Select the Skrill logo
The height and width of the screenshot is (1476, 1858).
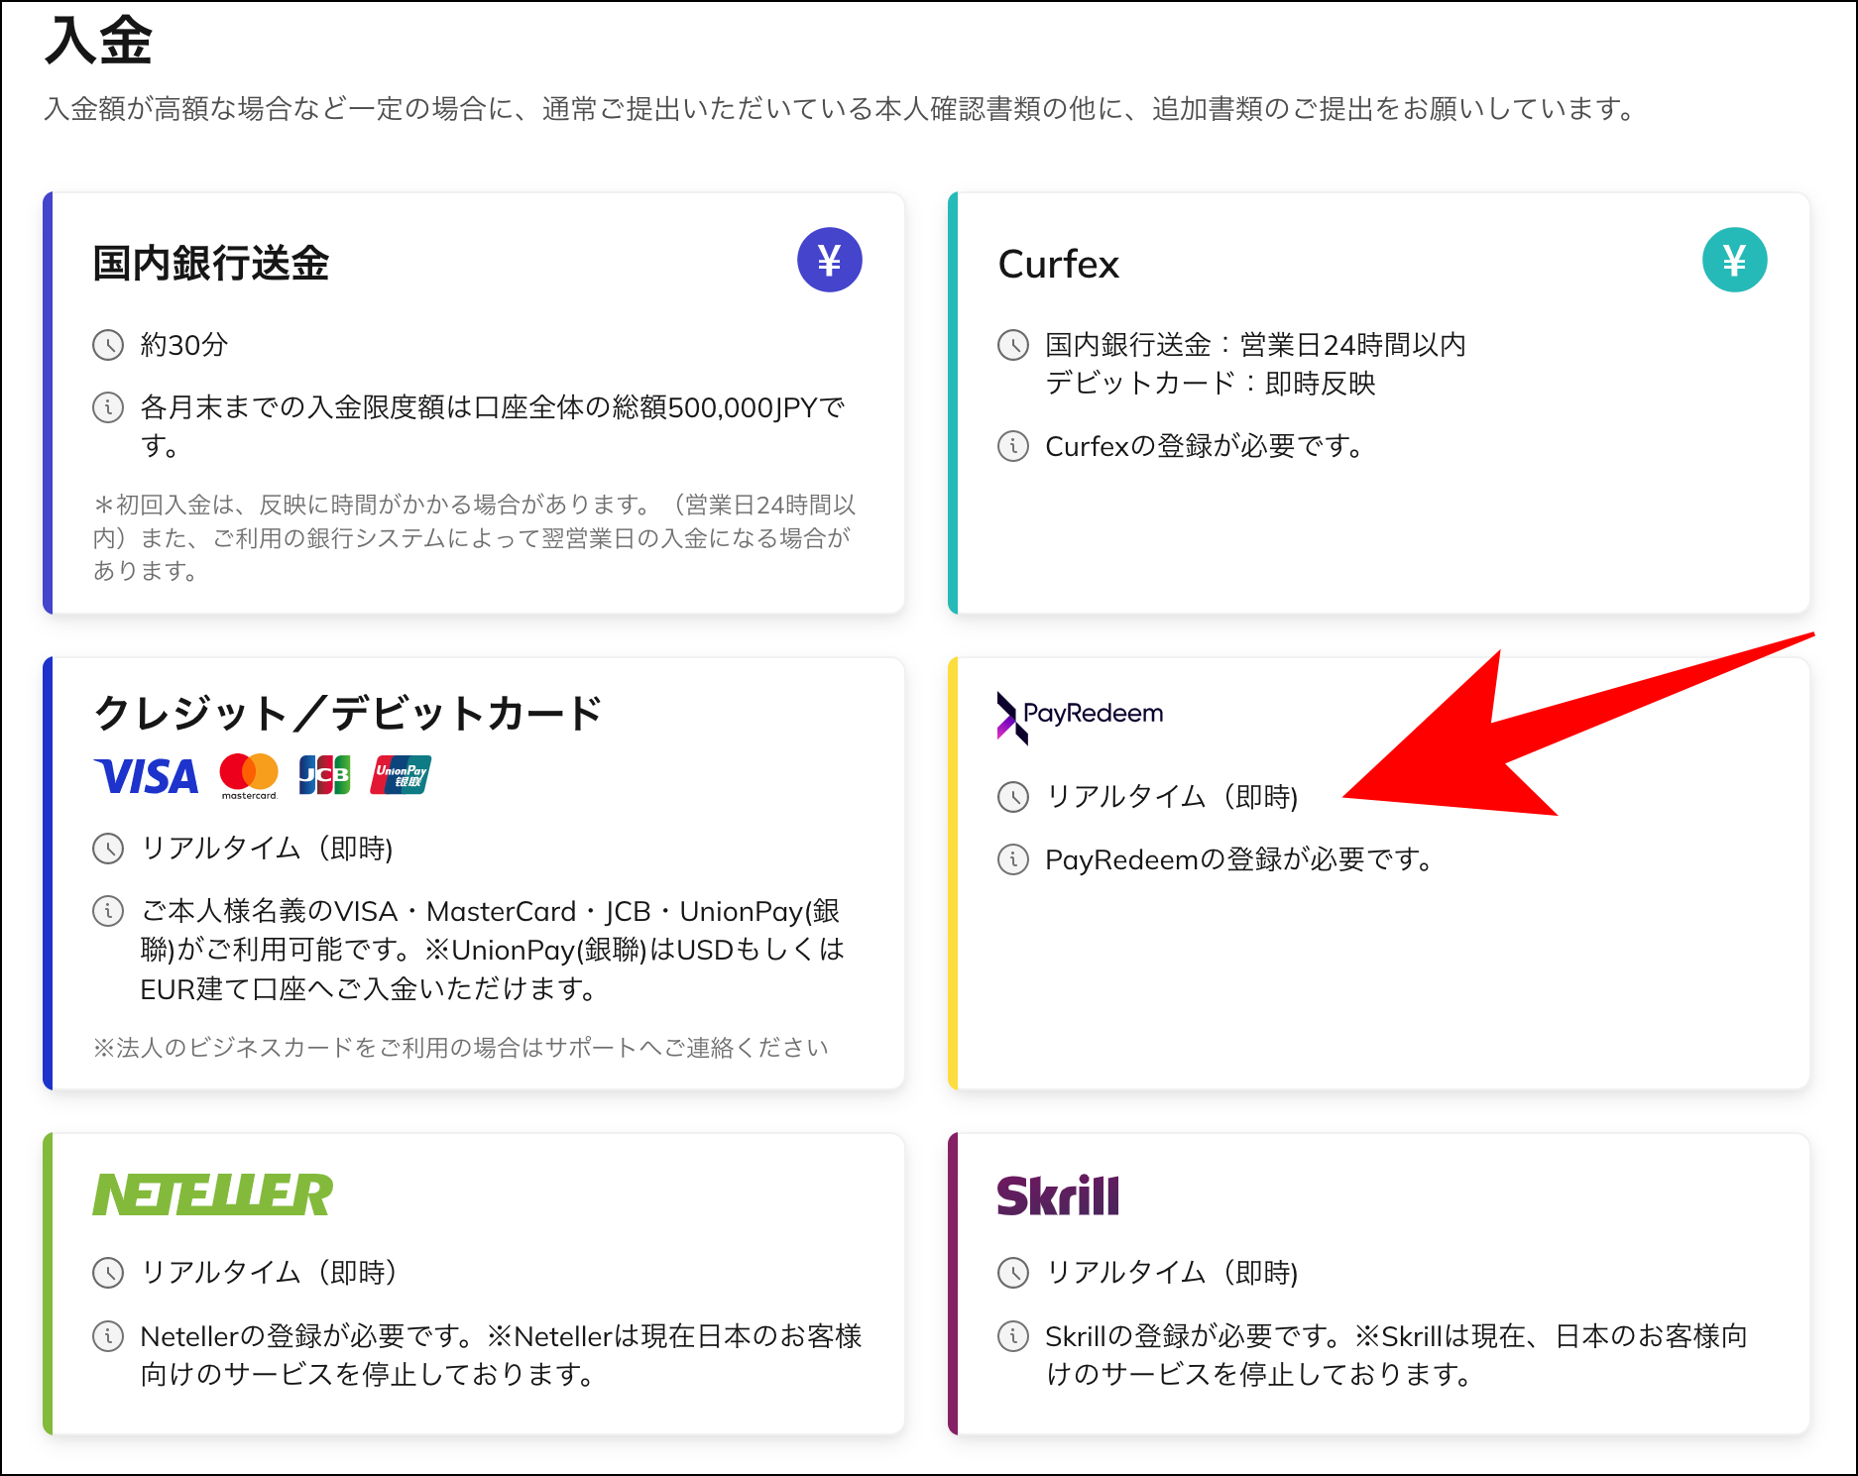tap(1058, 1195)
